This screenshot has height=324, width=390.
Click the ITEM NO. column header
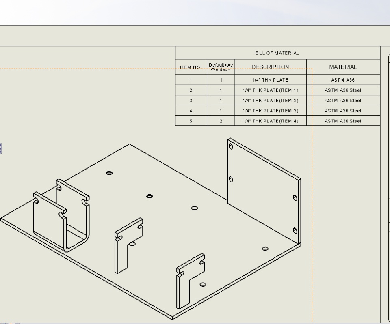click(191, 67)
